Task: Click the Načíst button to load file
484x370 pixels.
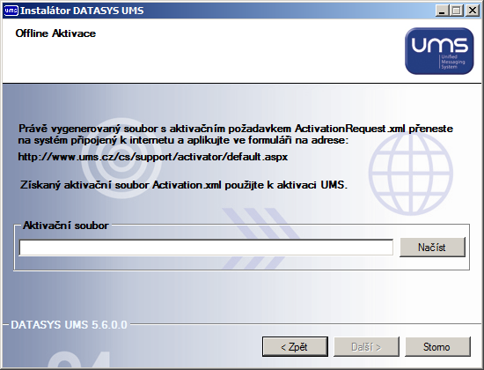Action: pyautogui.click(x=432, y=248)
